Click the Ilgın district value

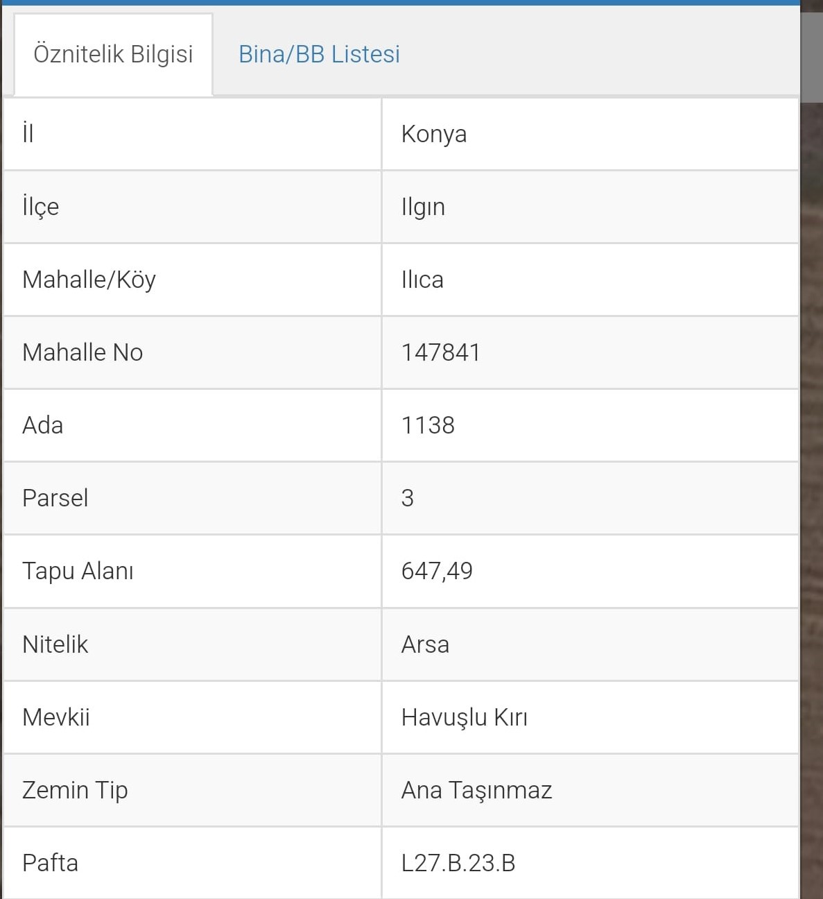pos(423,207)
